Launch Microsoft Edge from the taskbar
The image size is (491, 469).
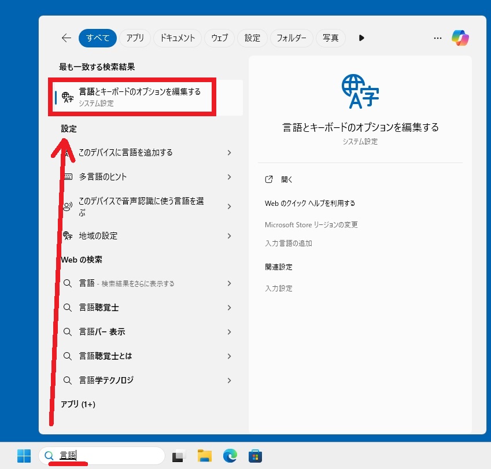[x=230, y=456]
